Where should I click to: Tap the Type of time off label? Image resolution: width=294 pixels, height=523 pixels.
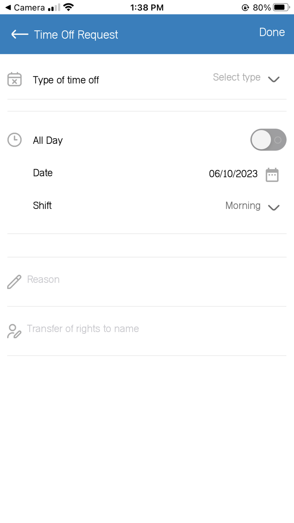[x=66, y=80]
